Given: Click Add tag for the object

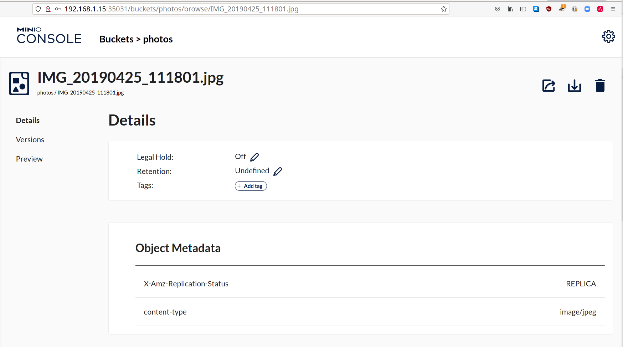Looking at the screenshot, I should click(251, 186).
